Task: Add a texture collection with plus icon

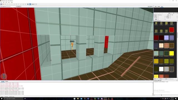Action: pyautogui.click(x=155, y=95)
